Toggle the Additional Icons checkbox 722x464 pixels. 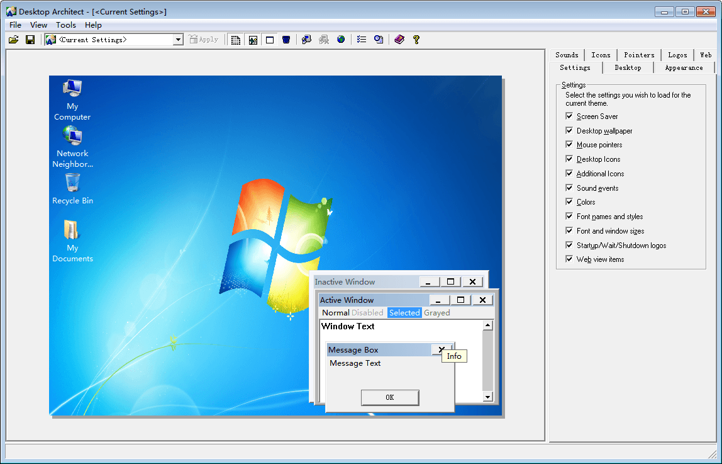[570, 173]
